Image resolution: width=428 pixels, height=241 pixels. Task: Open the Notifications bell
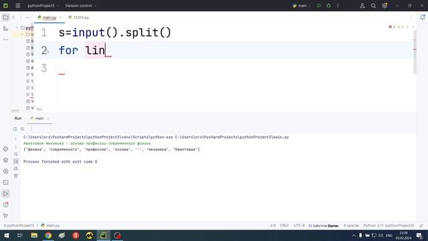click(x=423, y=17)
